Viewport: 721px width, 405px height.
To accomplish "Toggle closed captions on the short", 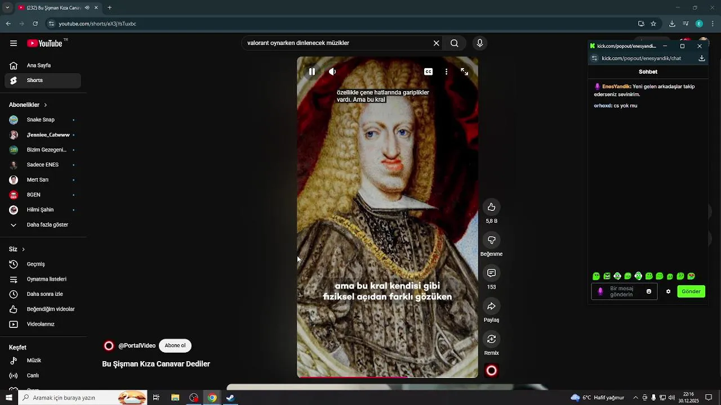I will click(x=428, y=71).
